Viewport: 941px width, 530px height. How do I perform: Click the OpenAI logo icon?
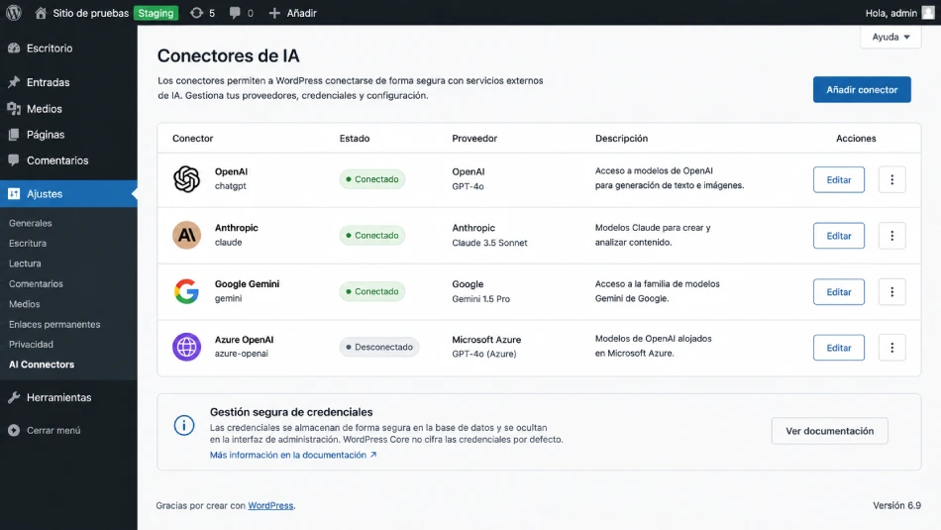(x=186, y=179)
